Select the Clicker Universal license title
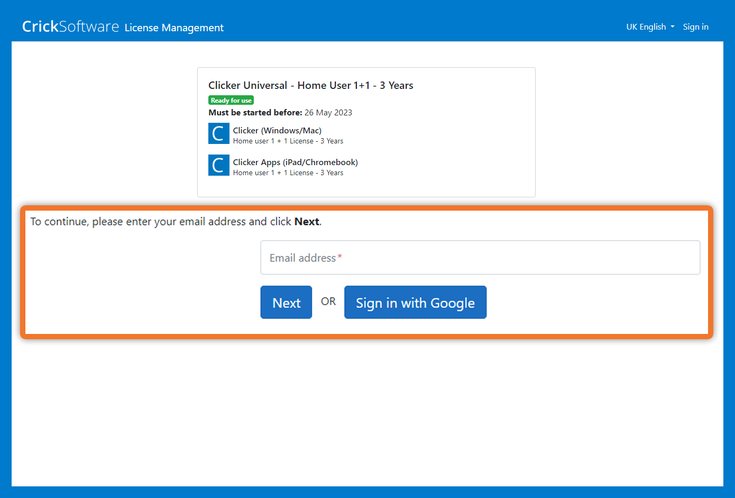 click(310, 85)
